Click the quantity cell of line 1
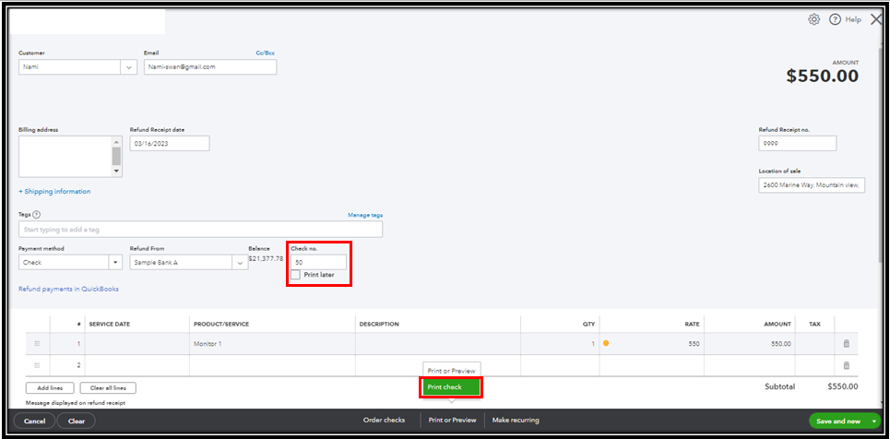This screenshot has width=890, height=439. tap(560, 344)
